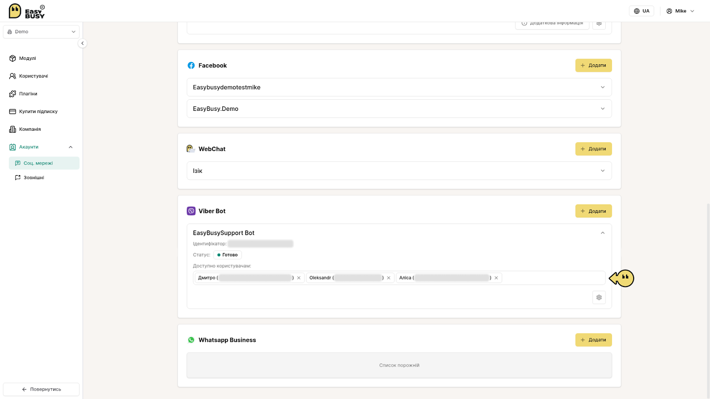Add a WebChat account with Додати
The image size is (710, 399).
coord(593,149)
